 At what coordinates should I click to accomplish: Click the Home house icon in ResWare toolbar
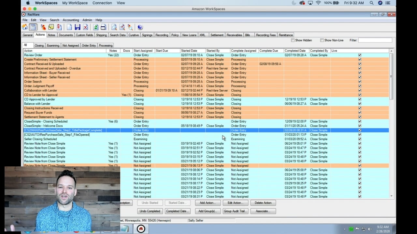(x=25, y=27)
